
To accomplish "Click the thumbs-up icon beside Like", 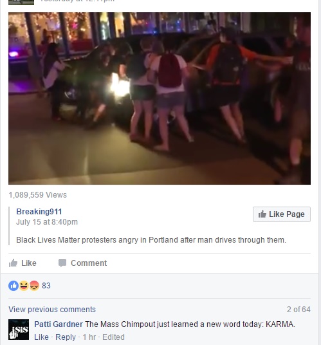I will [x=13, y=263].
